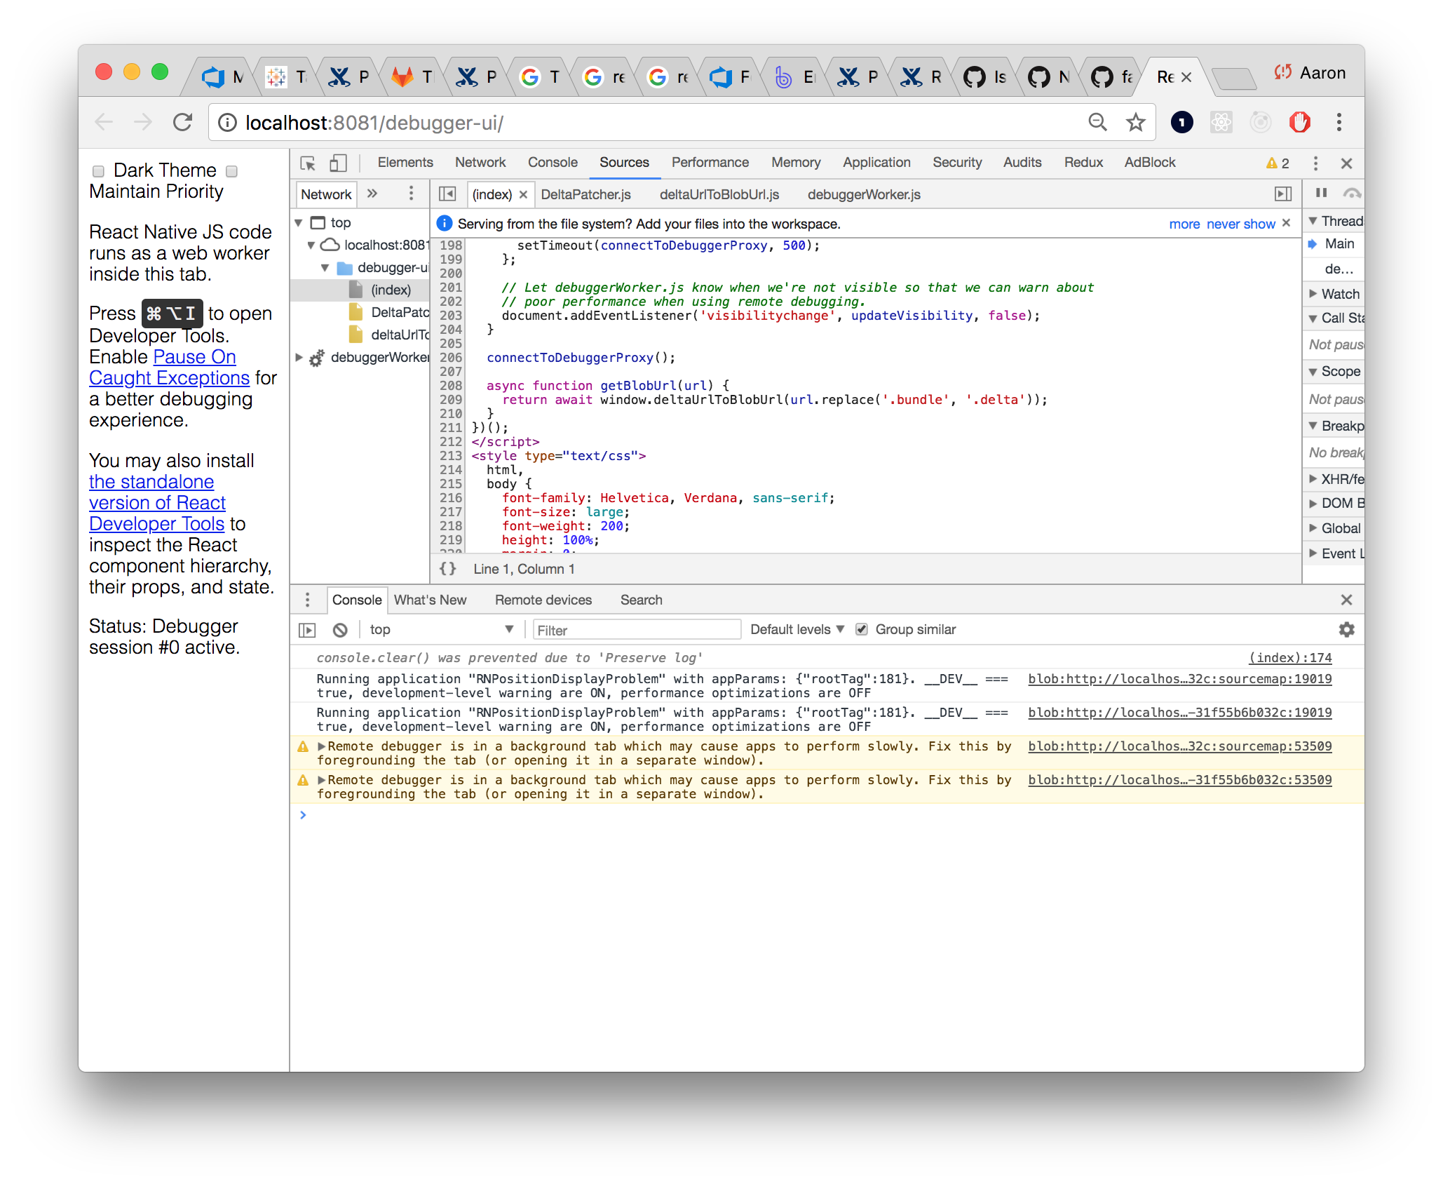Enable the Dark Theme checkbox
The image size is (1443, 1184).
(x=98, y=171)
